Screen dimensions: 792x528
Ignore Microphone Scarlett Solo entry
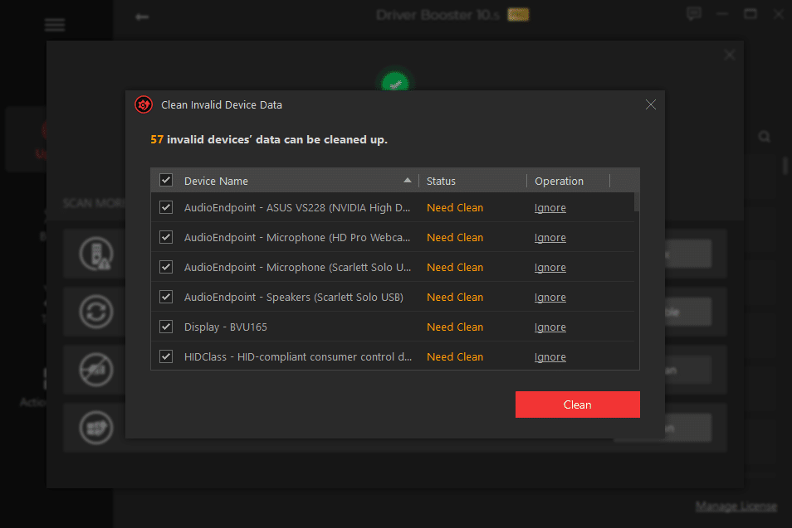point(550,267)
